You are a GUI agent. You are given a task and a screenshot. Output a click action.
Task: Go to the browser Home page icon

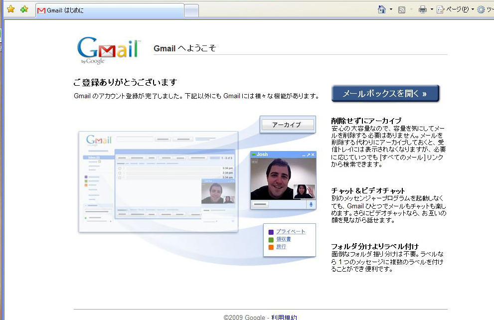[381, 9]
